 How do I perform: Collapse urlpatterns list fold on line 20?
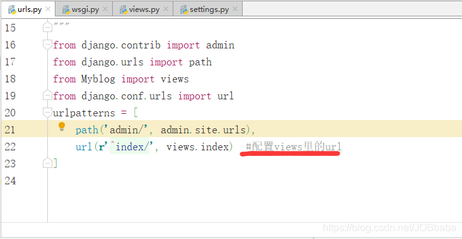[x=47, y=113]
